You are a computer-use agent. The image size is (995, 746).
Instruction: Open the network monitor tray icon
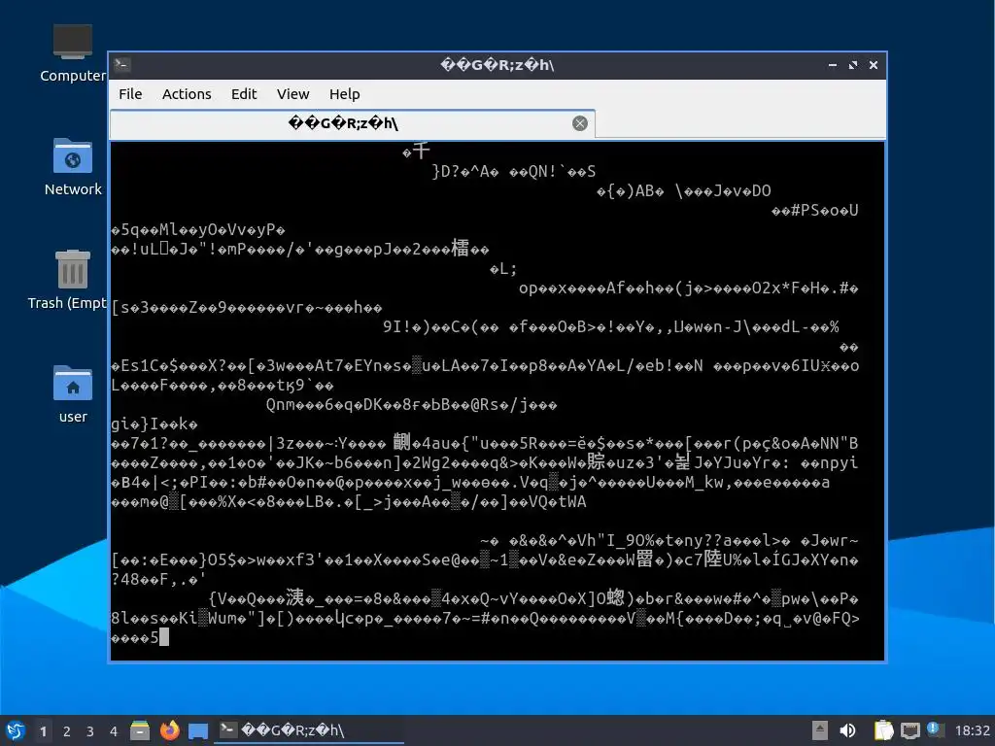909,730
